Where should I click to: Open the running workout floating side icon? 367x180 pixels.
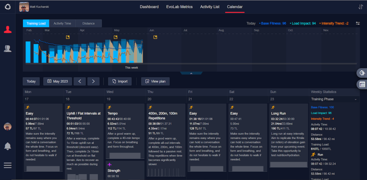click(x=362, y=73)
